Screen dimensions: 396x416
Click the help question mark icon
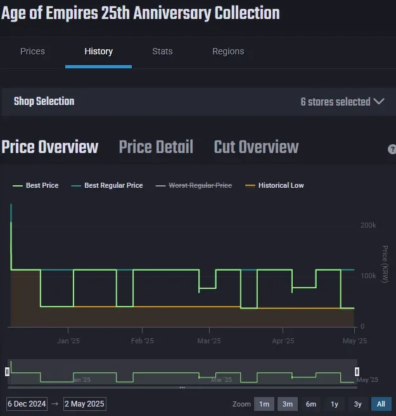[392, 149]
